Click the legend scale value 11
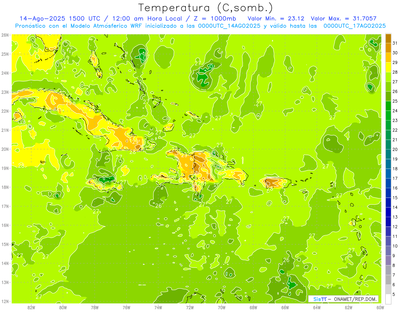 (x=395, y=236)
